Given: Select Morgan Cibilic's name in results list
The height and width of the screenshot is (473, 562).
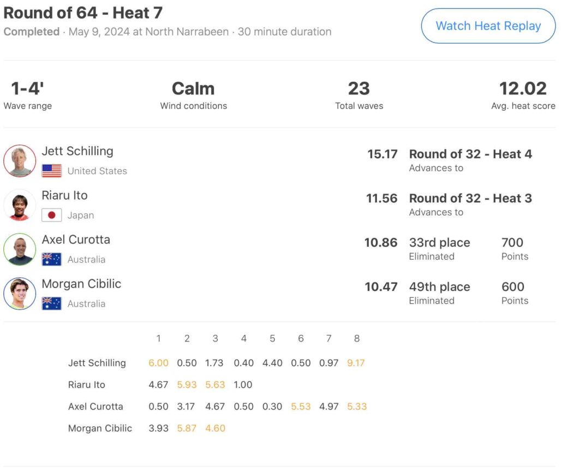Looking at the screenshot, I should click(x=81, y=284).
